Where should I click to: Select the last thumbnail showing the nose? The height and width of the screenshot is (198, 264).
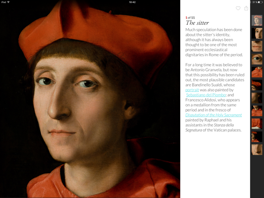tap(257, 150)
